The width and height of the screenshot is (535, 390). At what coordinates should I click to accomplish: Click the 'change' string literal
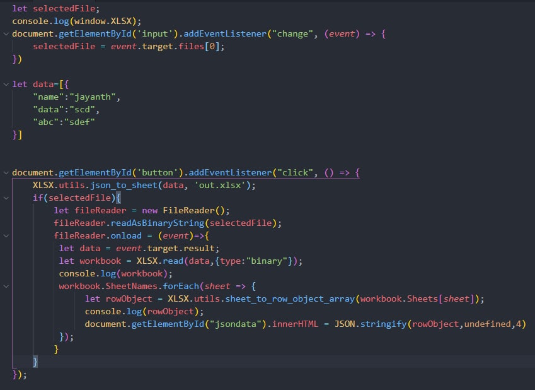pos(292,34)
